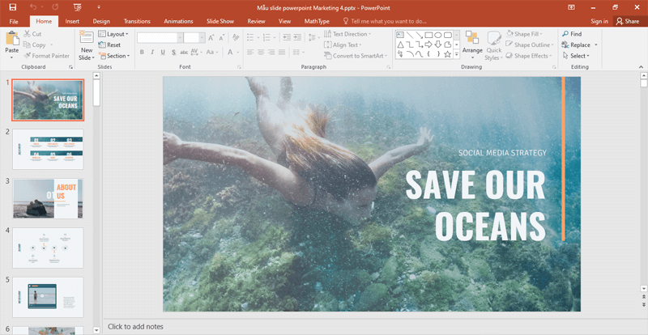
Task: Select the Curve shape
Action: (419, 53)
